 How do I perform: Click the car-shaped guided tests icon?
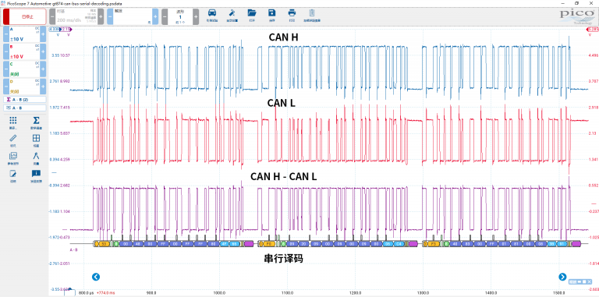[x=211, y=14]
